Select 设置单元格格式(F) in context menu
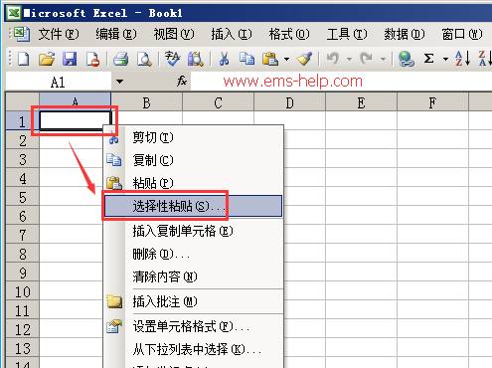 pos(193,326)
